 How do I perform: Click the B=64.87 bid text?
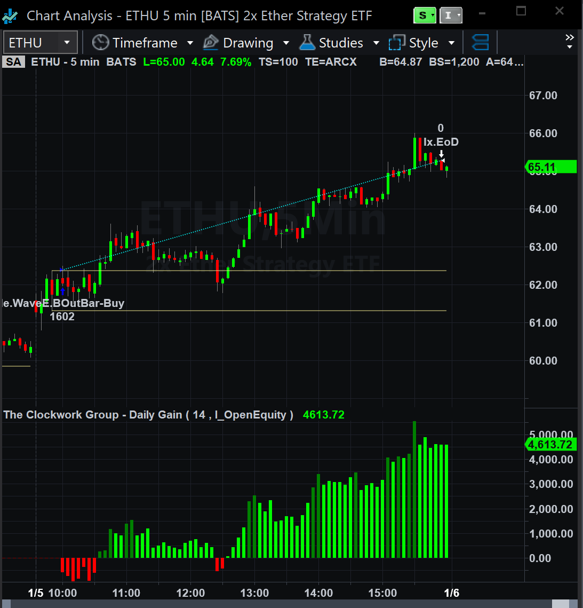click(401, 62)
